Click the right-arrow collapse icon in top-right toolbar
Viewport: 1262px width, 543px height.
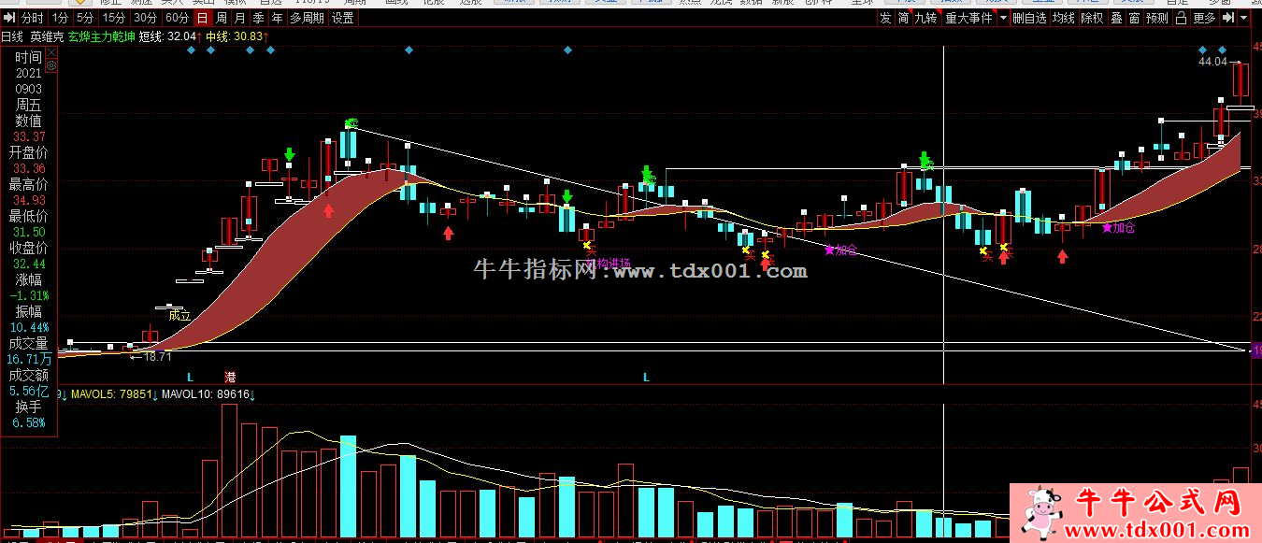pyautogui.click(x=1230, y=18)
